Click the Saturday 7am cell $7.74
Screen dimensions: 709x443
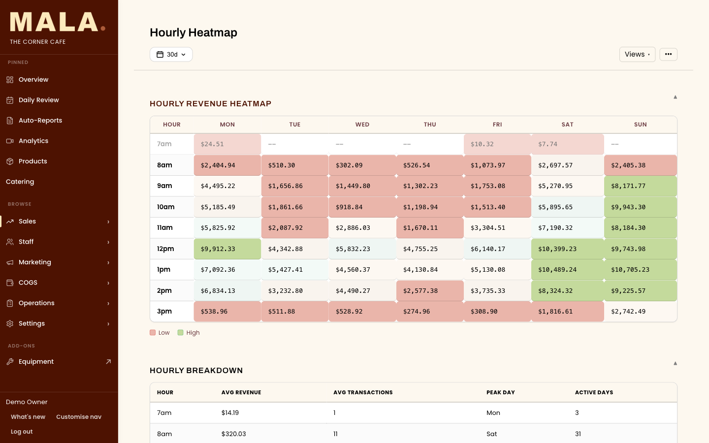[x=568, y=144]
